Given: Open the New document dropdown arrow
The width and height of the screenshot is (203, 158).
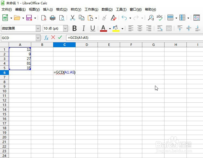Looking at the screenshot, I should click(x=11, y=18).
